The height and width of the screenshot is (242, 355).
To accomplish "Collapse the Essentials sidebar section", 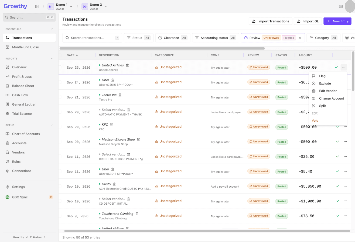I will click(x=52, y=29).
